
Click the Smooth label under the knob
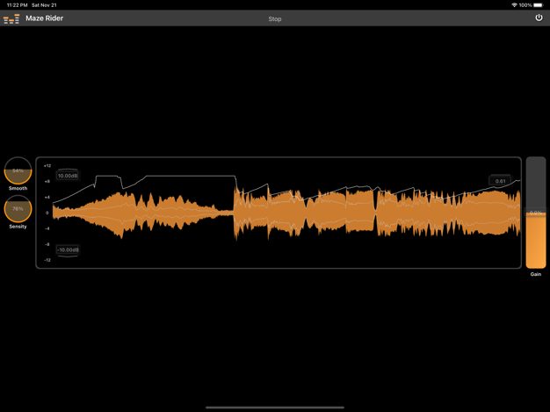tap(18, 188)
